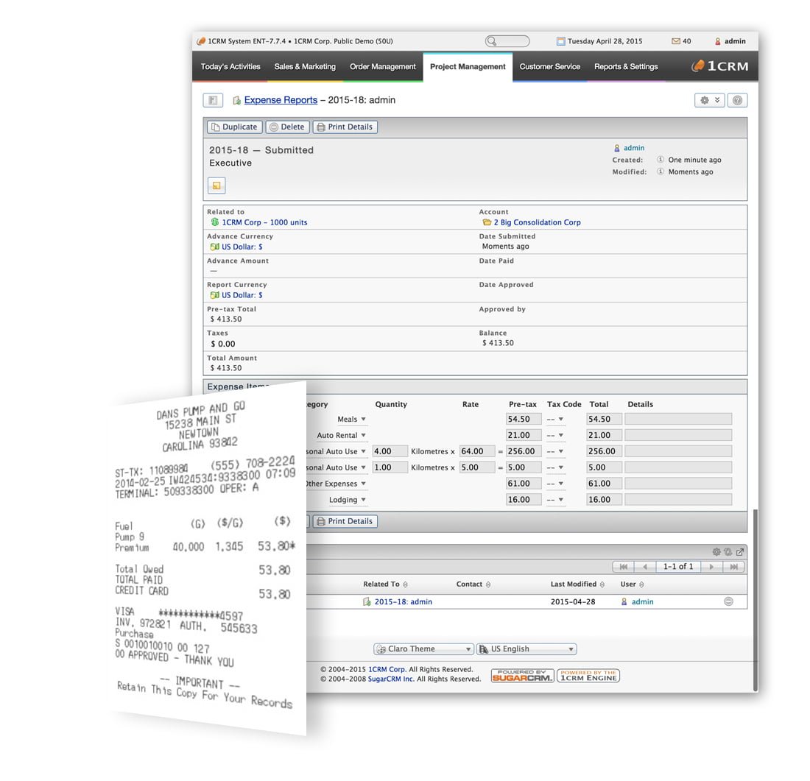Open the 1CRM Corp – 1000 units link
The image size is (810, 781).
click(x=264, y=222)
